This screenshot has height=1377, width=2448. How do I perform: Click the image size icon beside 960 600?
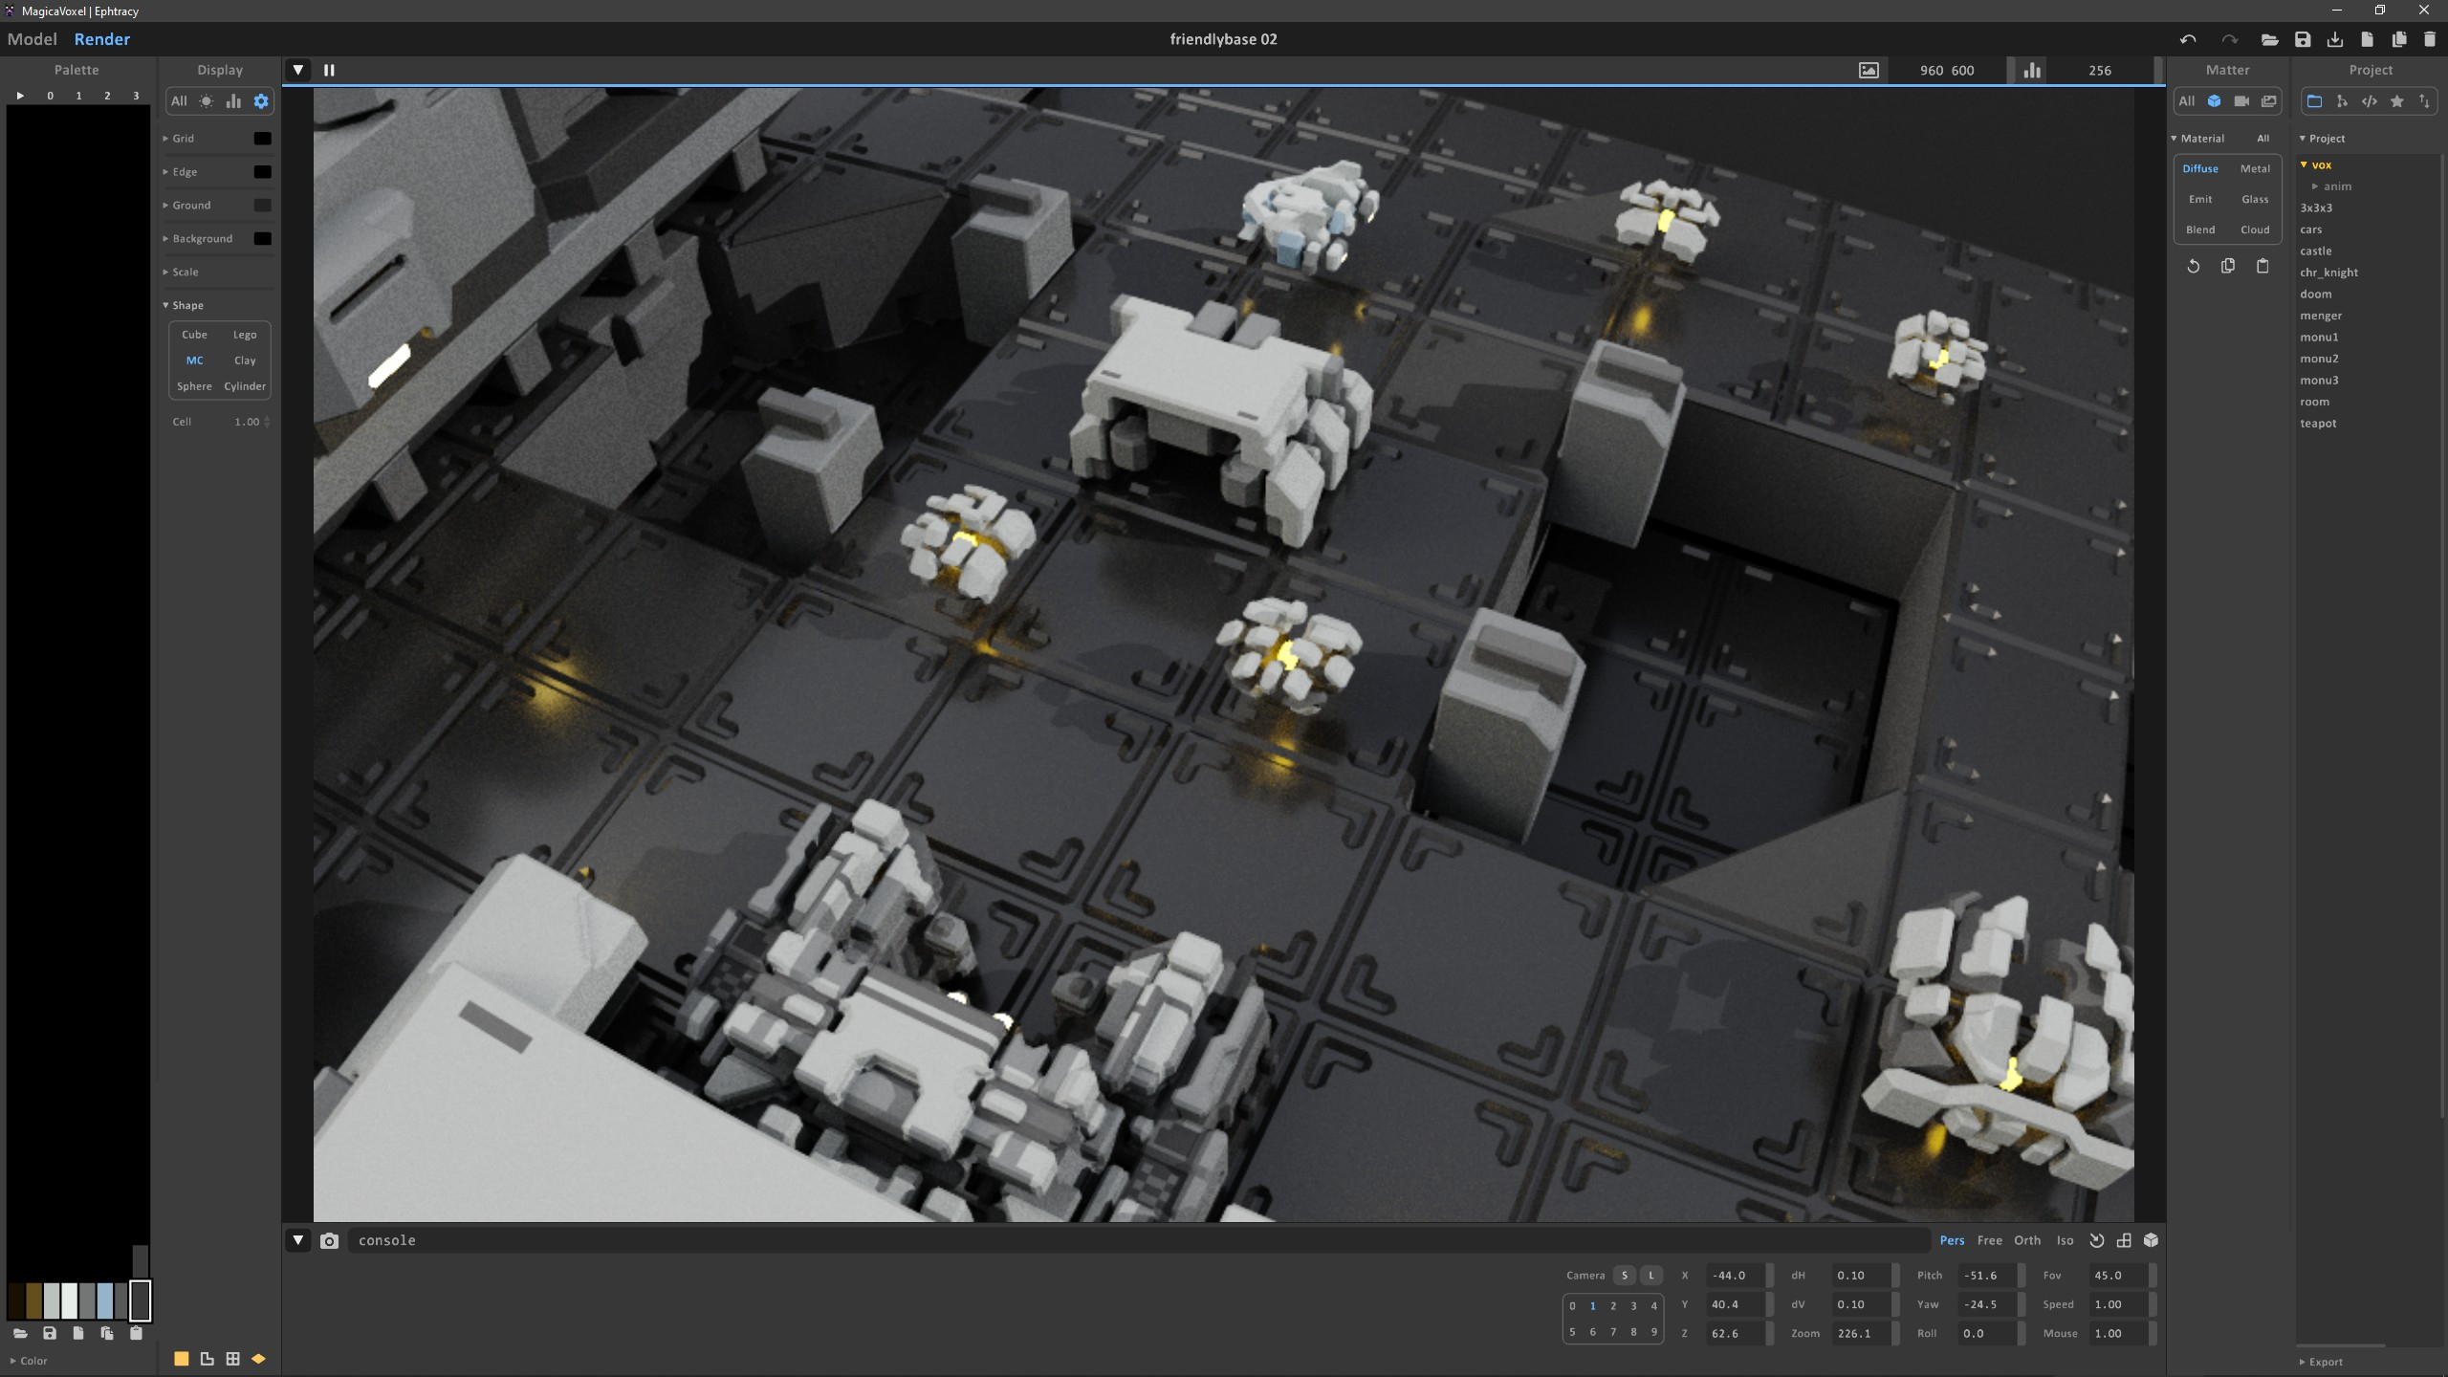[1869, 71]
